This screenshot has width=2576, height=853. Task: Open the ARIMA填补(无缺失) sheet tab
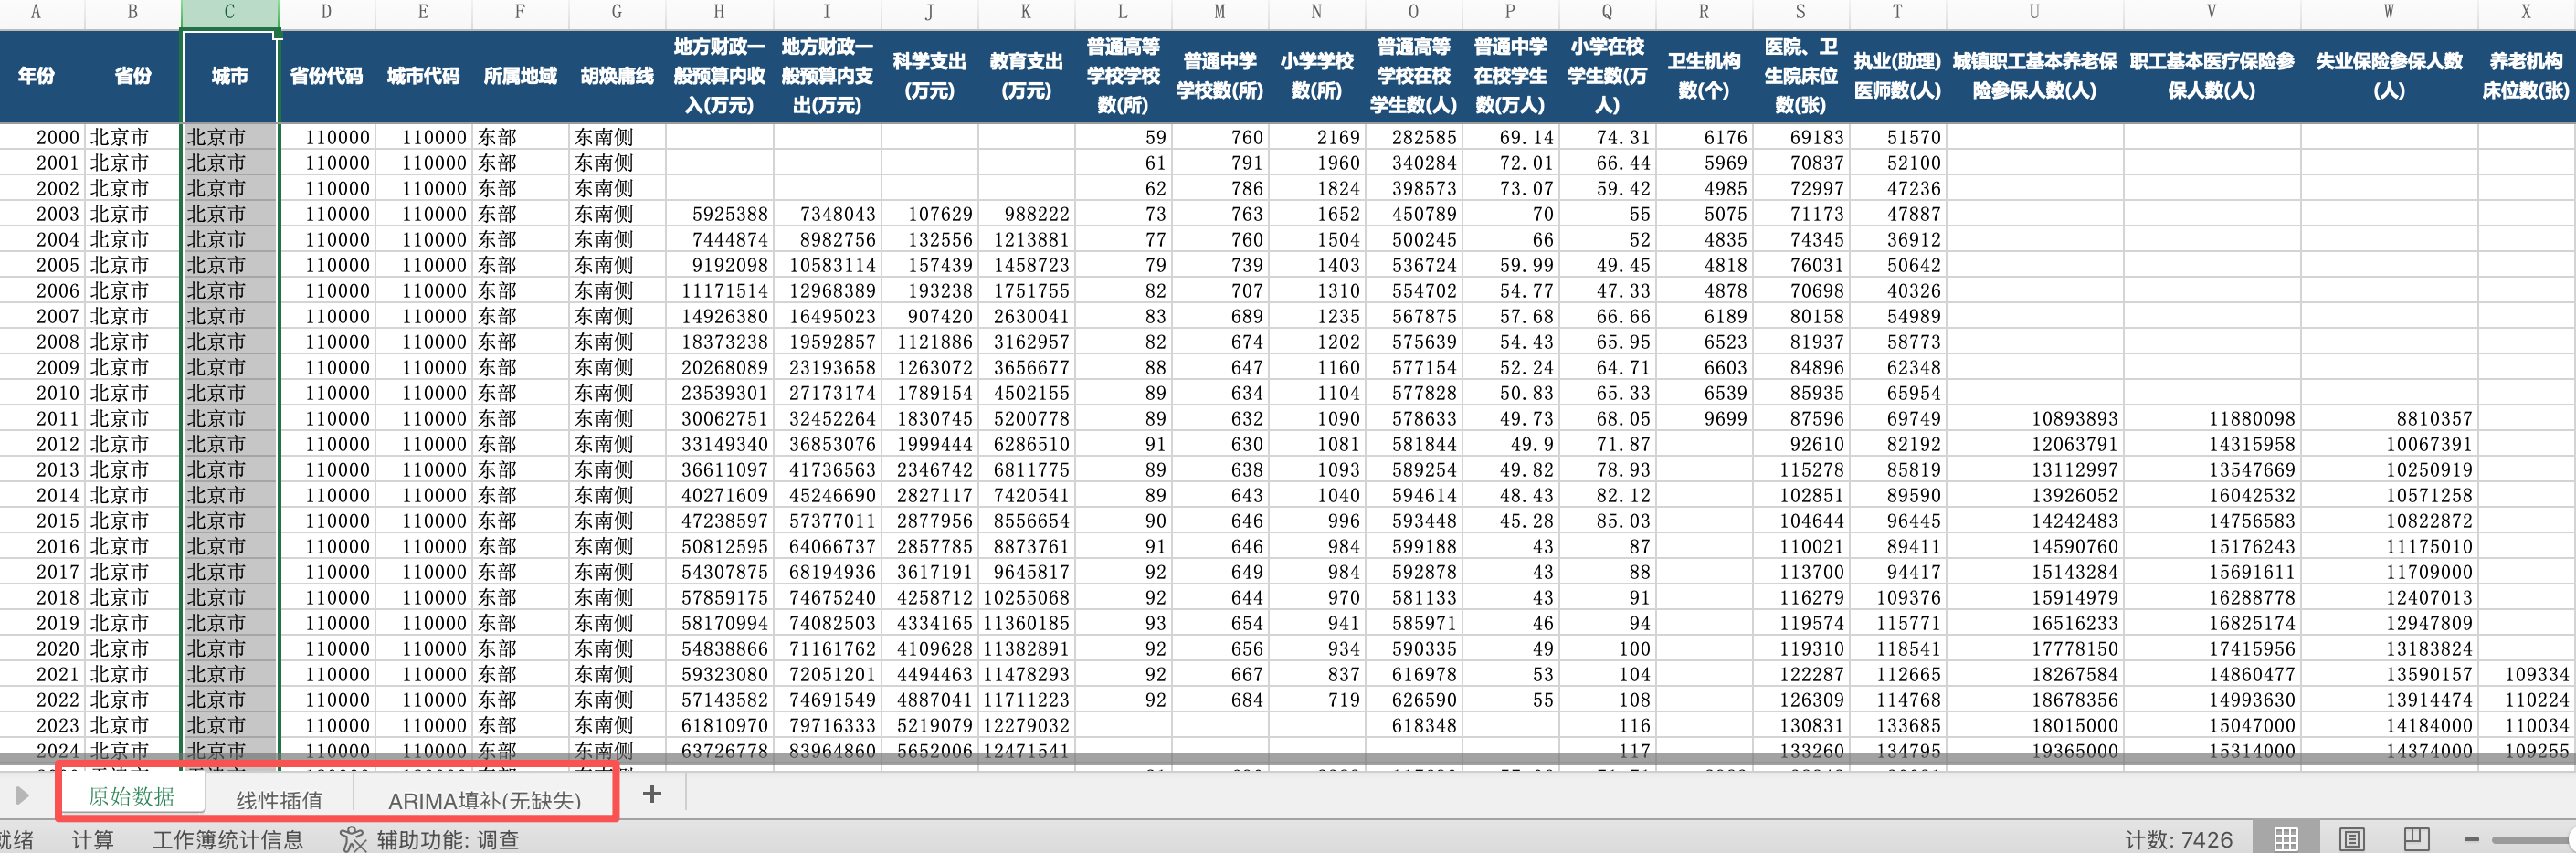click(485, 800)
